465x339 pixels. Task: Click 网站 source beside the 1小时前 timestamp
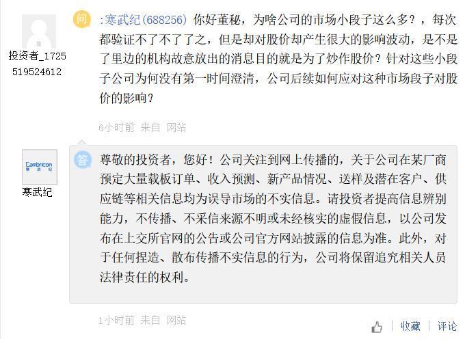[x=176, y=320]
